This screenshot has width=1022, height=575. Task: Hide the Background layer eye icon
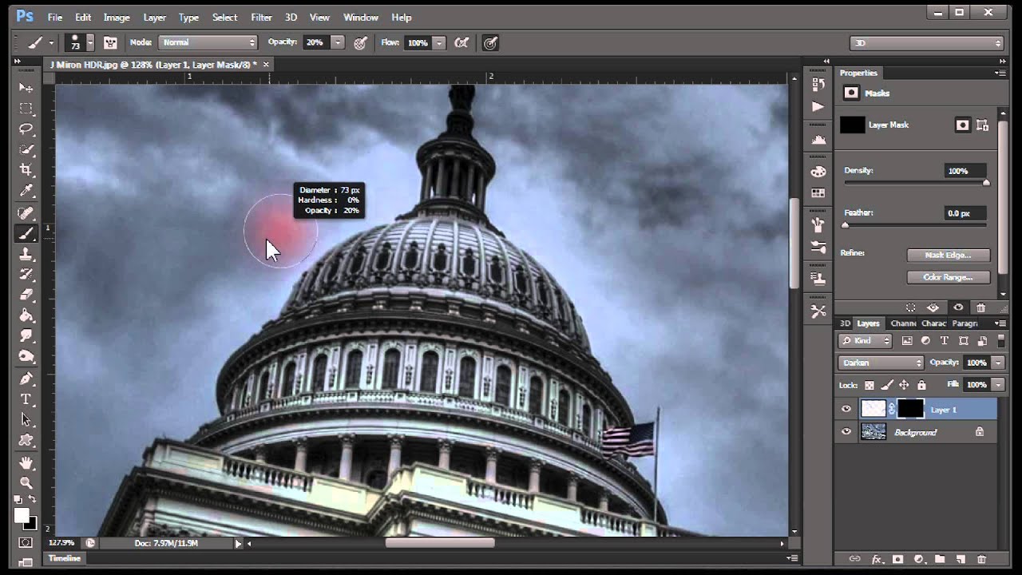coord(846,432)
